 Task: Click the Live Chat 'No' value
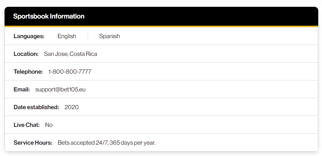(49, 125)
